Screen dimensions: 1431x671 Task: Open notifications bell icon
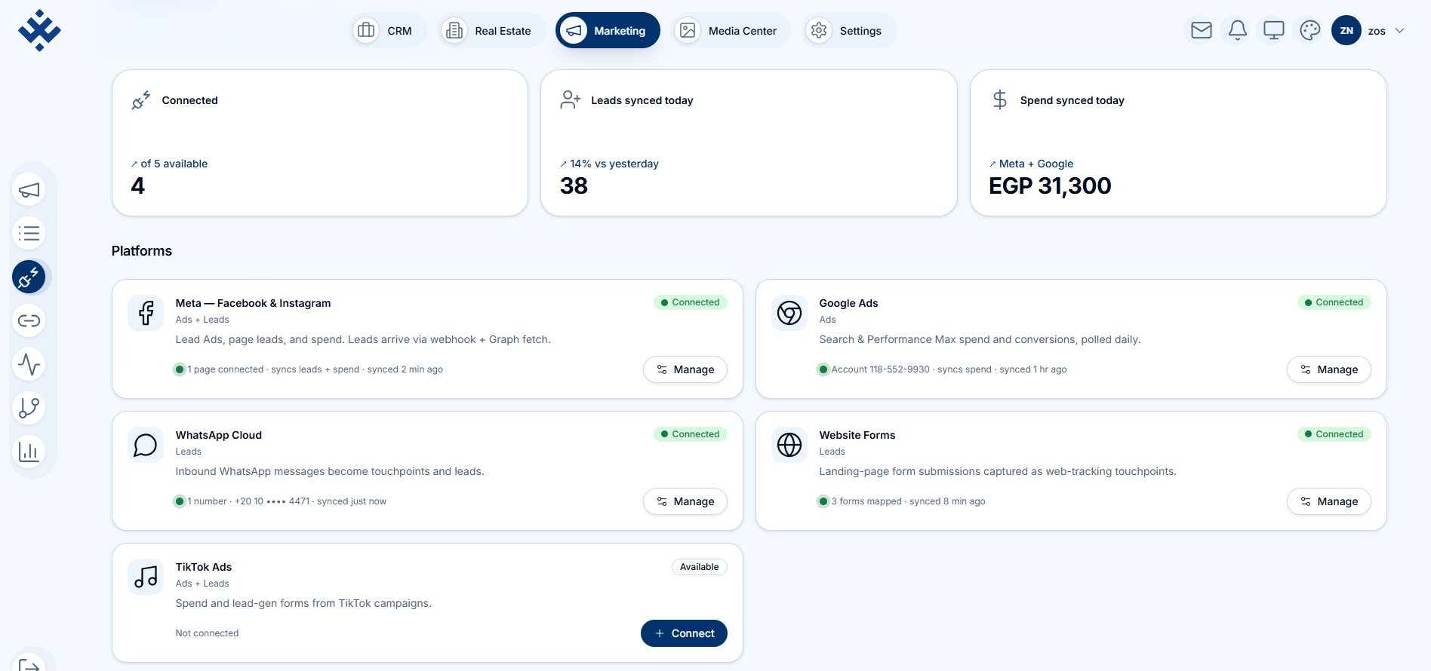(1238, 30)
